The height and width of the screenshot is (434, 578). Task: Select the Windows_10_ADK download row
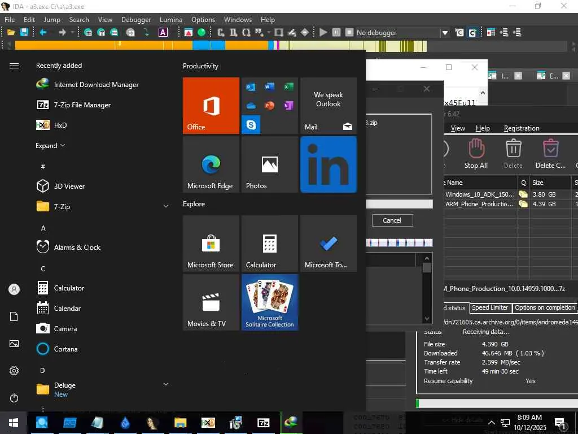[510, 194]
